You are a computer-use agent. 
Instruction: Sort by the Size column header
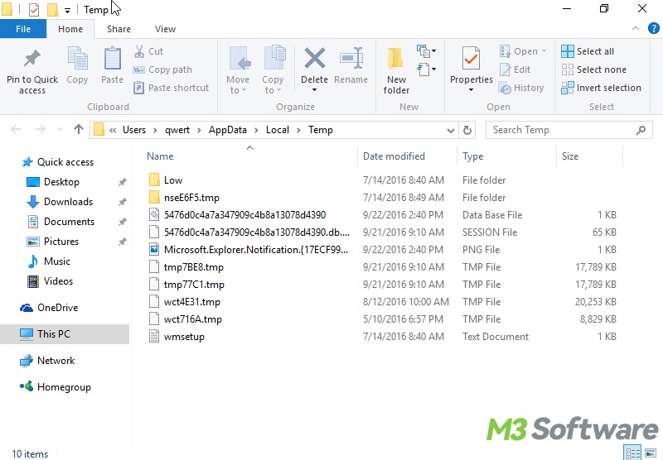pos(589,156)
